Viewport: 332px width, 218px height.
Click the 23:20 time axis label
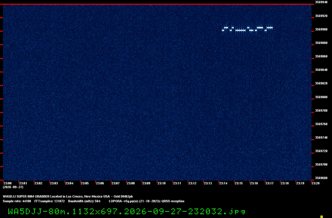tap(315, 183)
